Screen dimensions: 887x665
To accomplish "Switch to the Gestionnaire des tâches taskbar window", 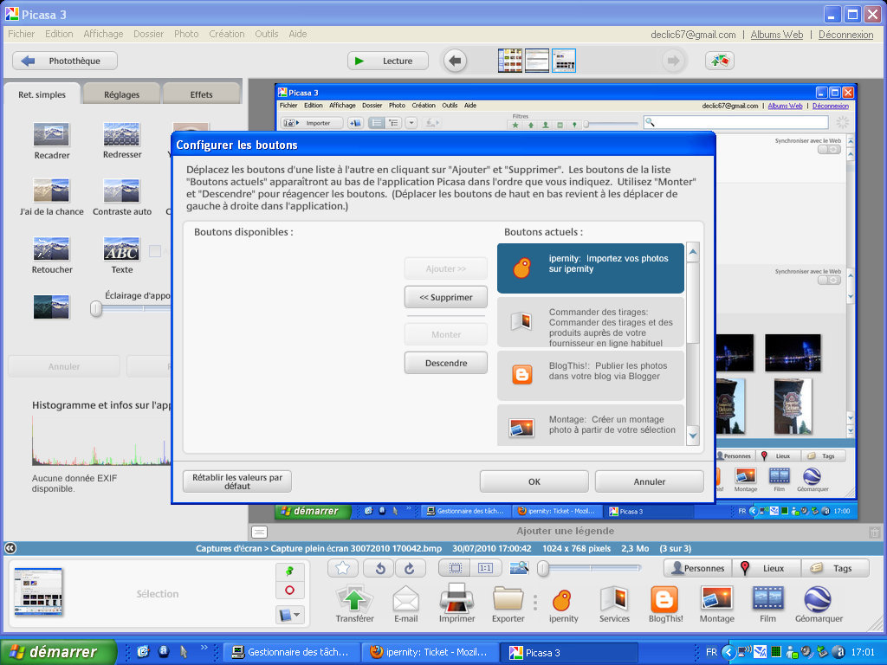I will [x=293, y=652].
